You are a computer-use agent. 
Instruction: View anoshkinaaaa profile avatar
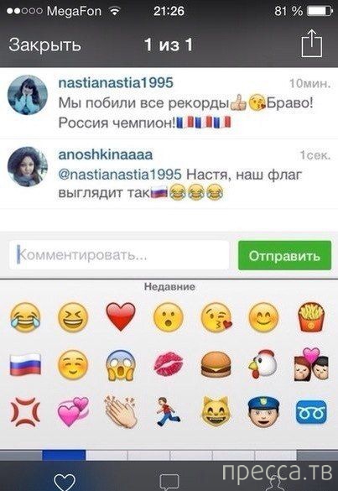pyautogui.click(x=28, y=166)
